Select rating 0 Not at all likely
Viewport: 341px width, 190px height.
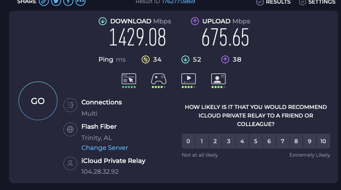188,141
